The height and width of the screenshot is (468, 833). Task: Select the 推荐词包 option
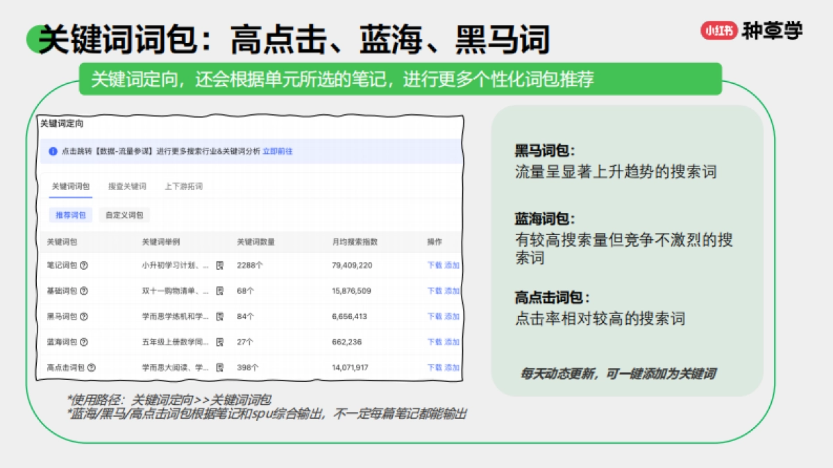(69, 215)
